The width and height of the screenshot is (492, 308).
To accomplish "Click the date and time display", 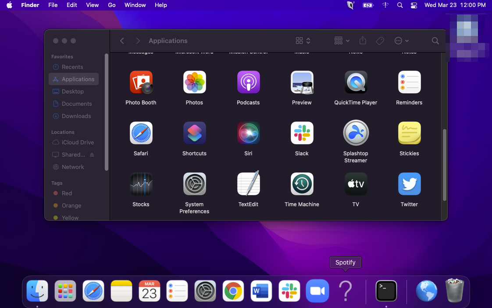I will coord(455,5).
